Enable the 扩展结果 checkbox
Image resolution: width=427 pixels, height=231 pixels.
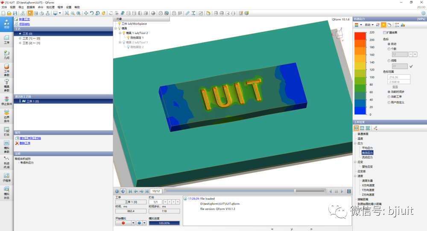click(x=385, y=32)
